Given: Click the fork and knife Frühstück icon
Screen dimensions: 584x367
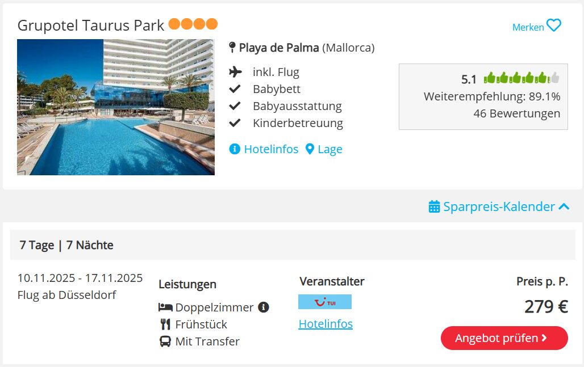Looking at the screenshot, I should coord(165,324).
